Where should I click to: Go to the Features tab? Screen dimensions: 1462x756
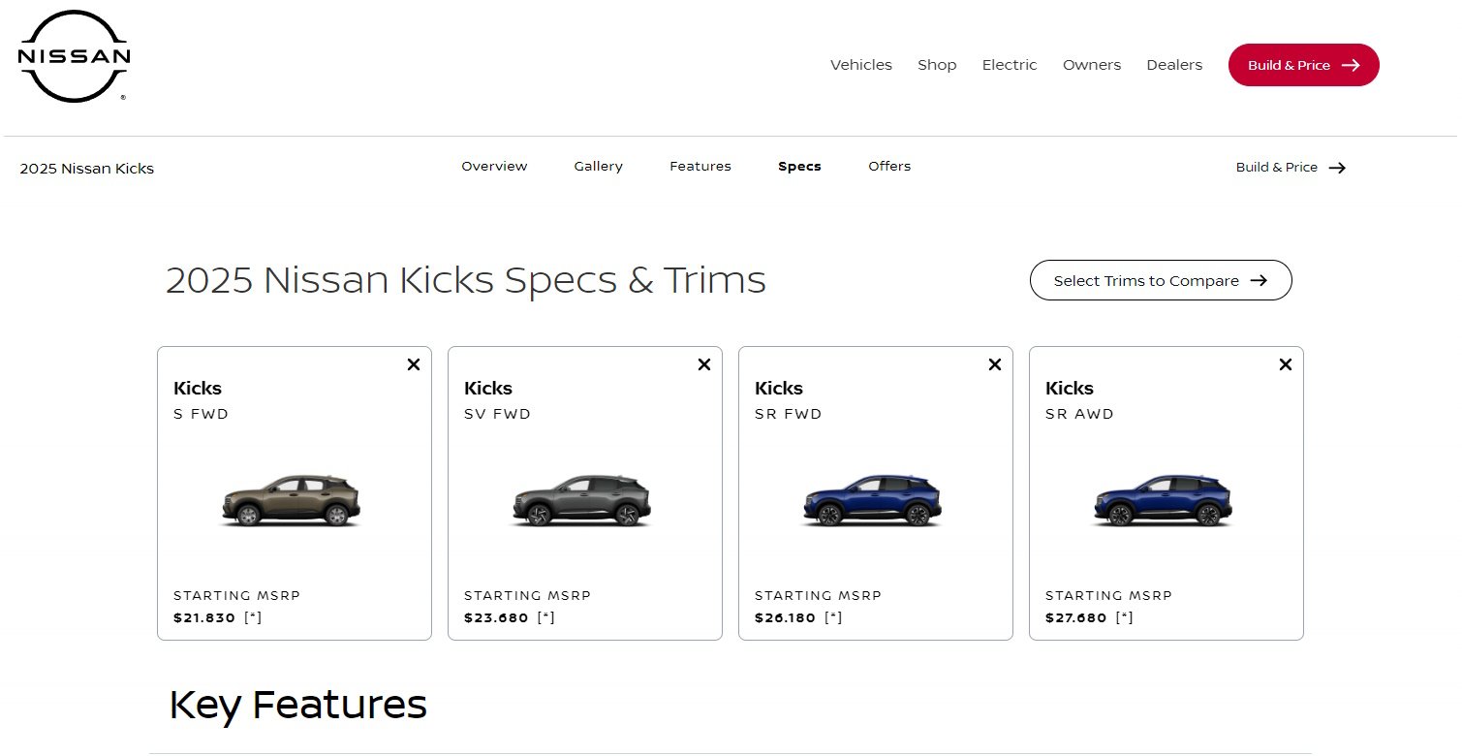point(700,167)
